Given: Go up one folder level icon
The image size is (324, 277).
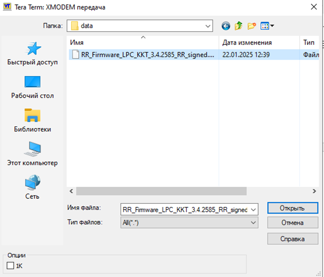Looking at the screenshot, I should coord(239,26).
